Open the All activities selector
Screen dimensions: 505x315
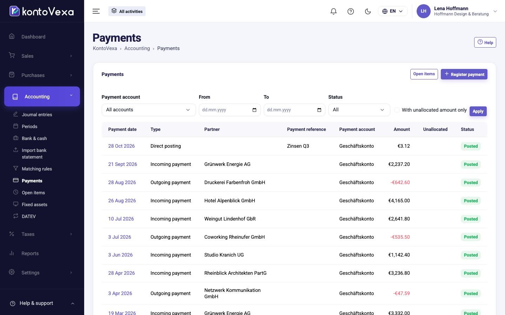(x=127, y=11)
